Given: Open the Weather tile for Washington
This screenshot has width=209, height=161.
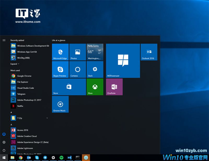Looking at the screenshot, I should 95,52.
